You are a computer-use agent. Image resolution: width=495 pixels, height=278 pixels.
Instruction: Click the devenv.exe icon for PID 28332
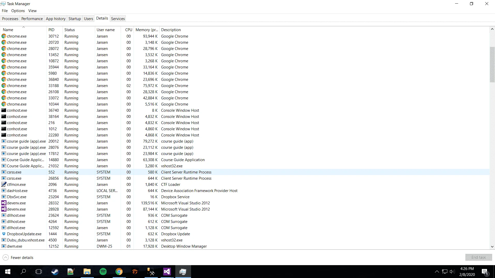tap(4, 203)
